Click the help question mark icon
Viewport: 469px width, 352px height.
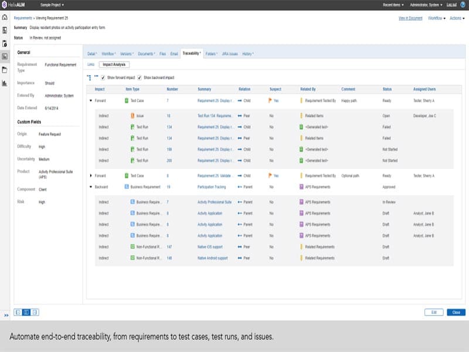(x=463, y=5)
